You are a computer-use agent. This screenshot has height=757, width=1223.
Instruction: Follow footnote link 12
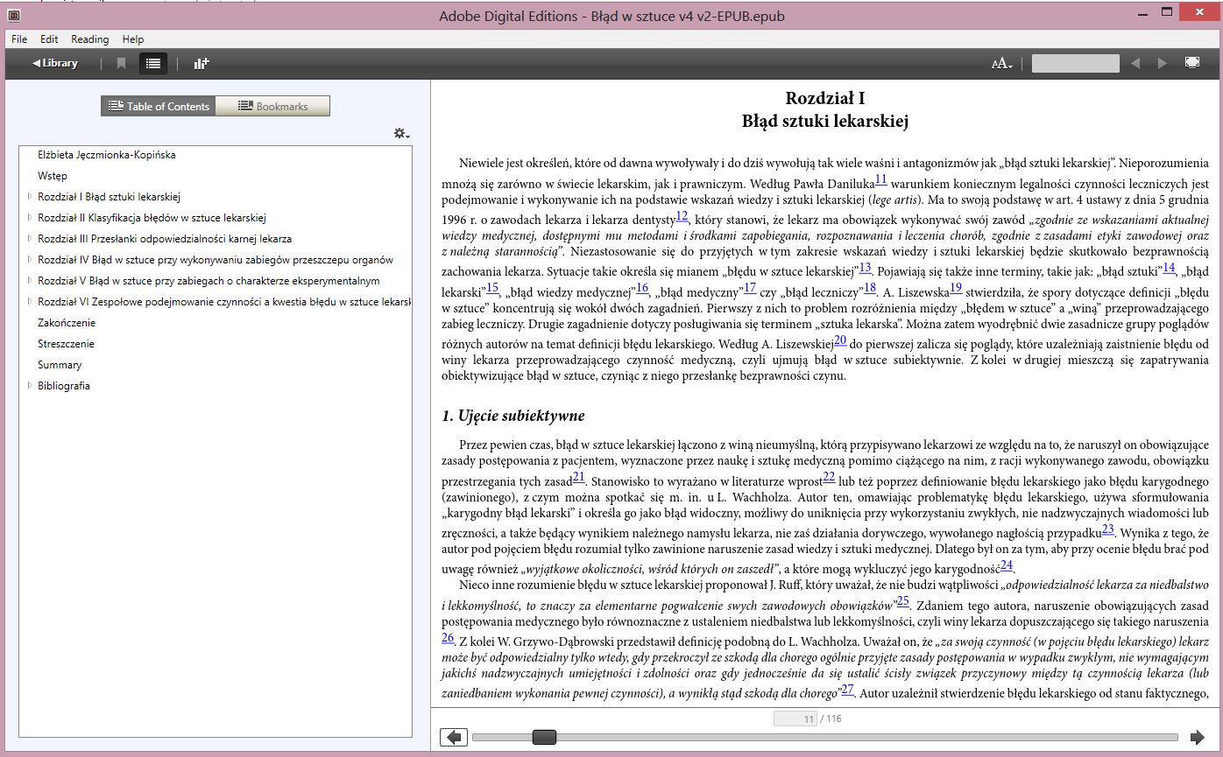coord(682,217)
